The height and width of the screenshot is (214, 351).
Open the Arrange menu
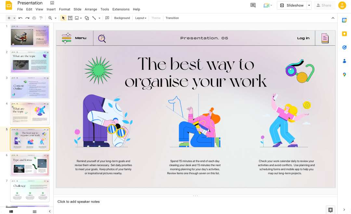[91, 9]
